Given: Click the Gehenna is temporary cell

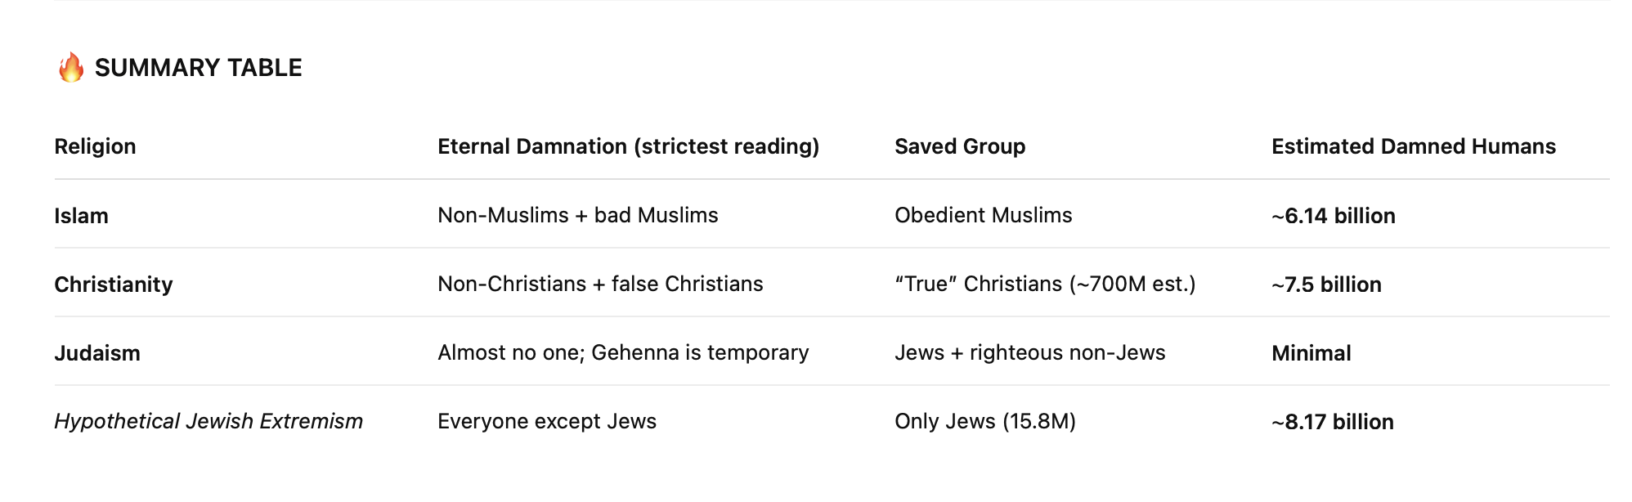Looking at the screenshot, I should pos(622,352).
